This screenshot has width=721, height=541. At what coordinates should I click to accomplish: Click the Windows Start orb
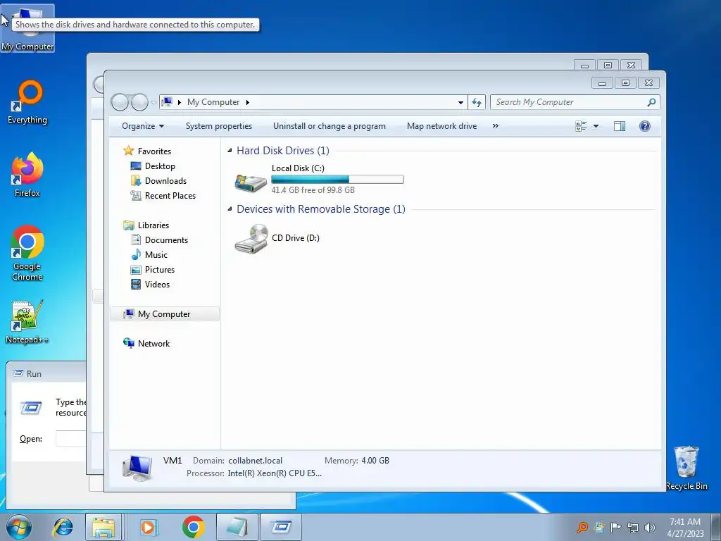19,527
